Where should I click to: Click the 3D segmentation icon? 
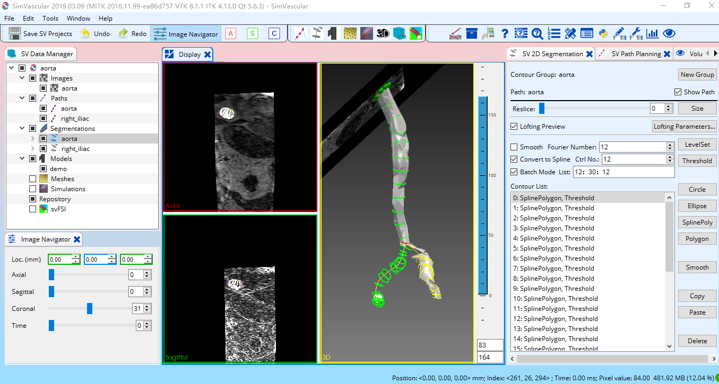pyautogui.click(x=383, y=33)
